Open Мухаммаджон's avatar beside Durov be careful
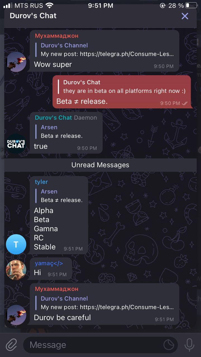The image size is (201, 357). click(16, 315)
